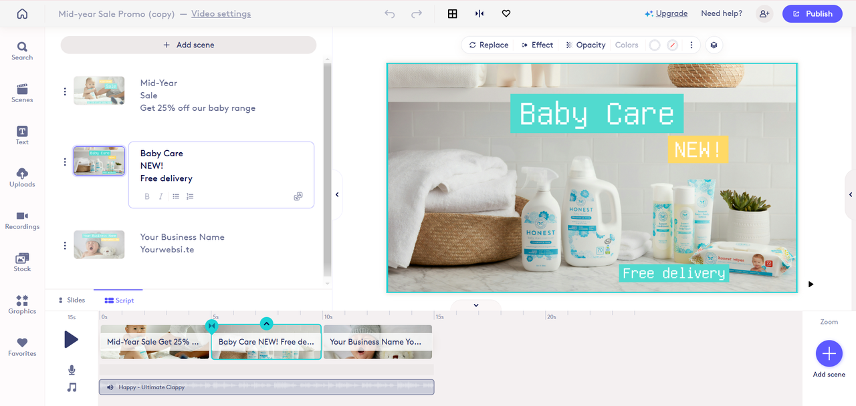
Task: Open the Graphics panel
Action: coord(22,304)
